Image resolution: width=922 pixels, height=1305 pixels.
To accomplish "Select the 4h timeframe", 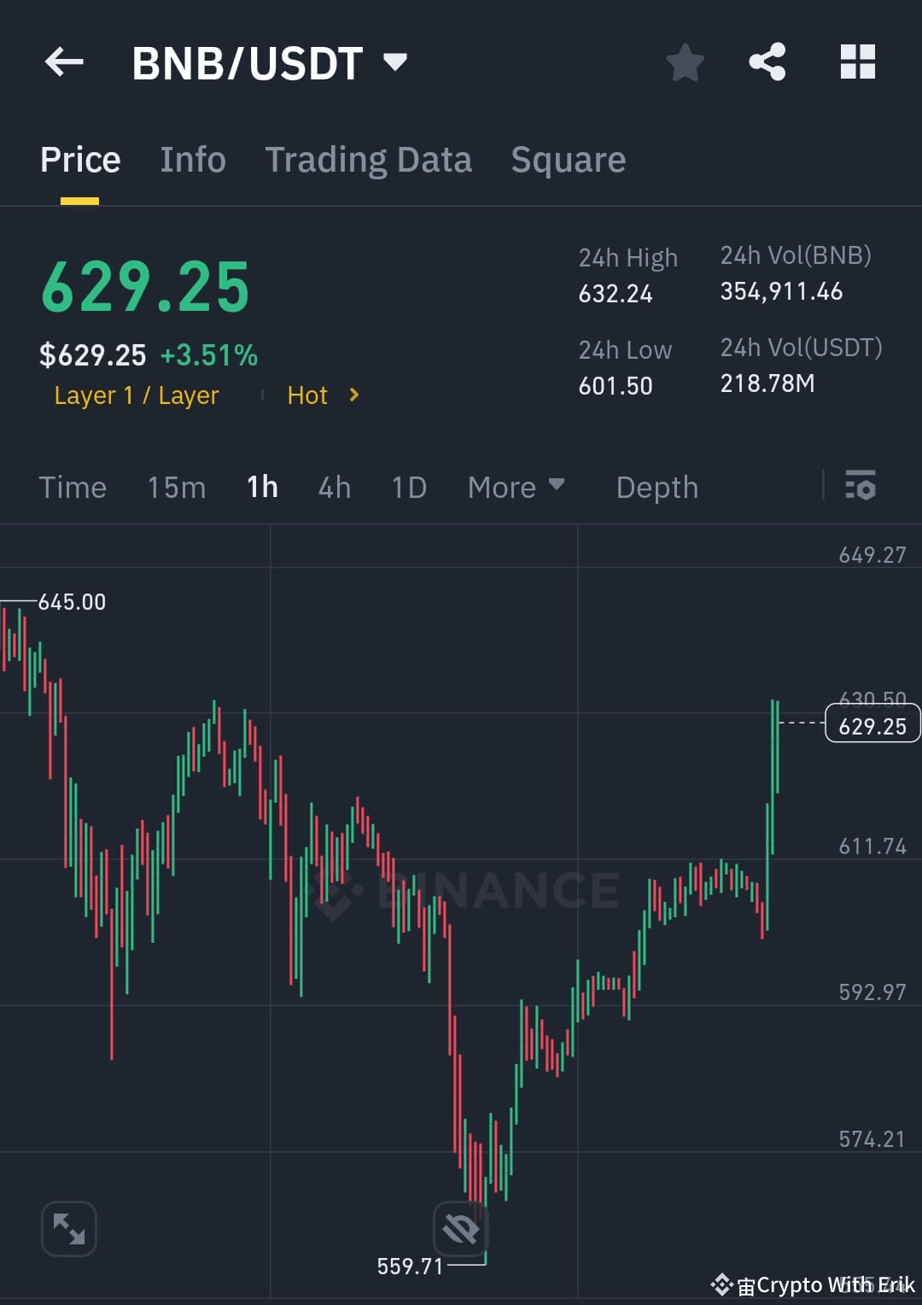I will (x=334, y=487).
